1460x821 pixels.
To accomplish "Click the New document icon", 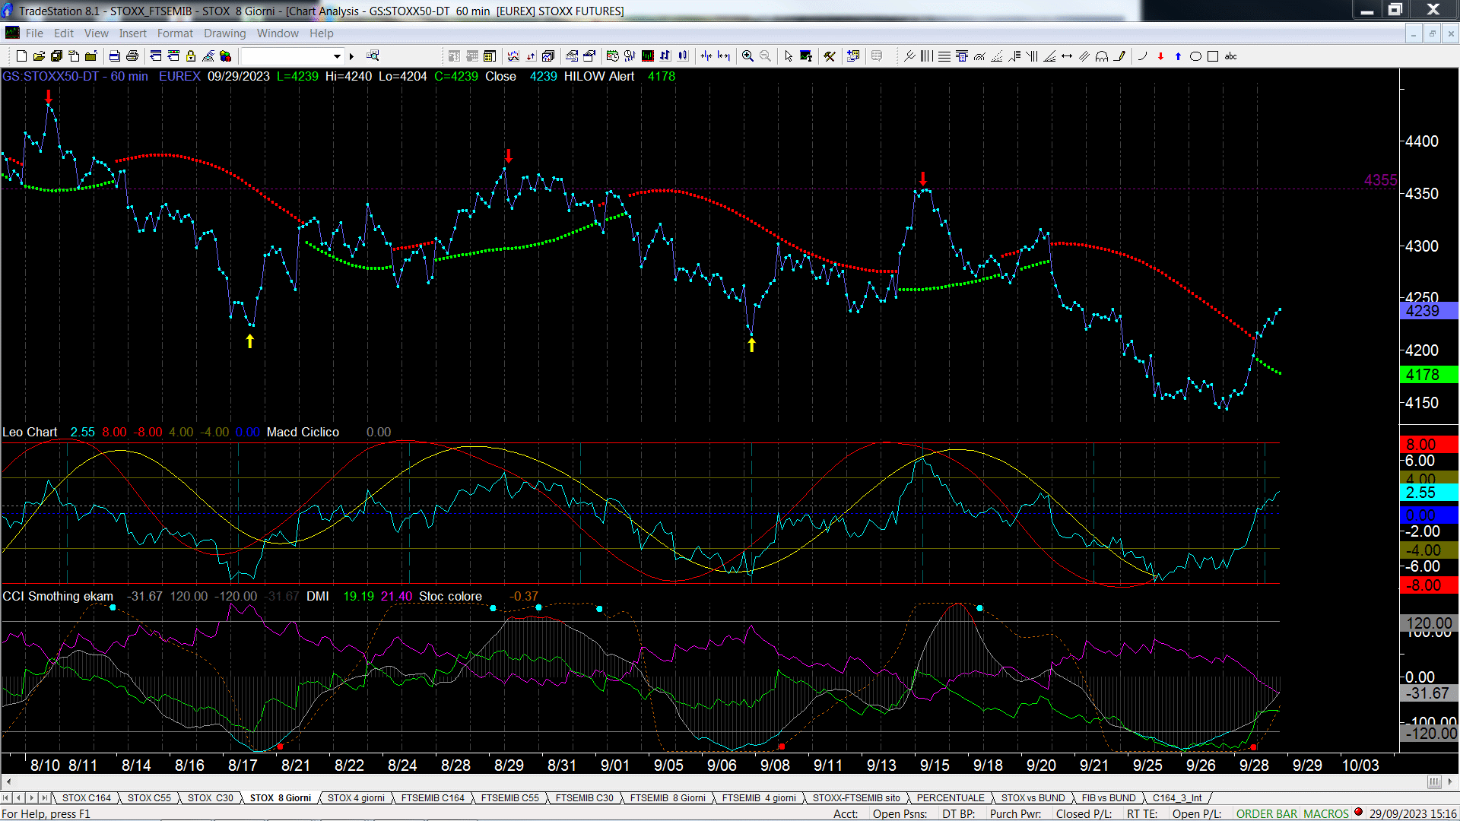I will coord(21,56).
